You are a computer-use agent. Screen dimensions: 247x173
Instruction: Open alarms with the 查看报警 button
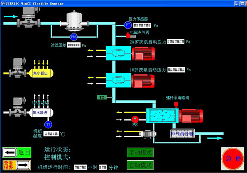point(17,166)
